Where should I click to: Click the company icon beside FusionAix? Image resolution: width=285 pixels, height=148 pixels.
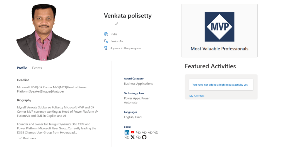[x=106, y=41]
